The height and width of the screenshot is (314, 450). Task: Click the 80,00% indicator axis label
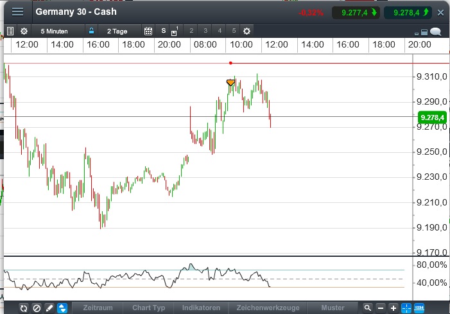(431, 265)
